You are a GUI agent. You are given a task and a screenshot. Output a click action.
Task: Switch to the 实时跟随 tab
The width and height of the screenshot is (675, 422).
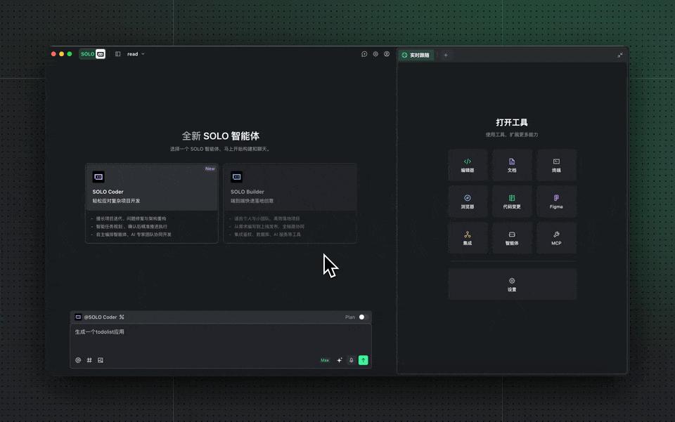point(416,55)
